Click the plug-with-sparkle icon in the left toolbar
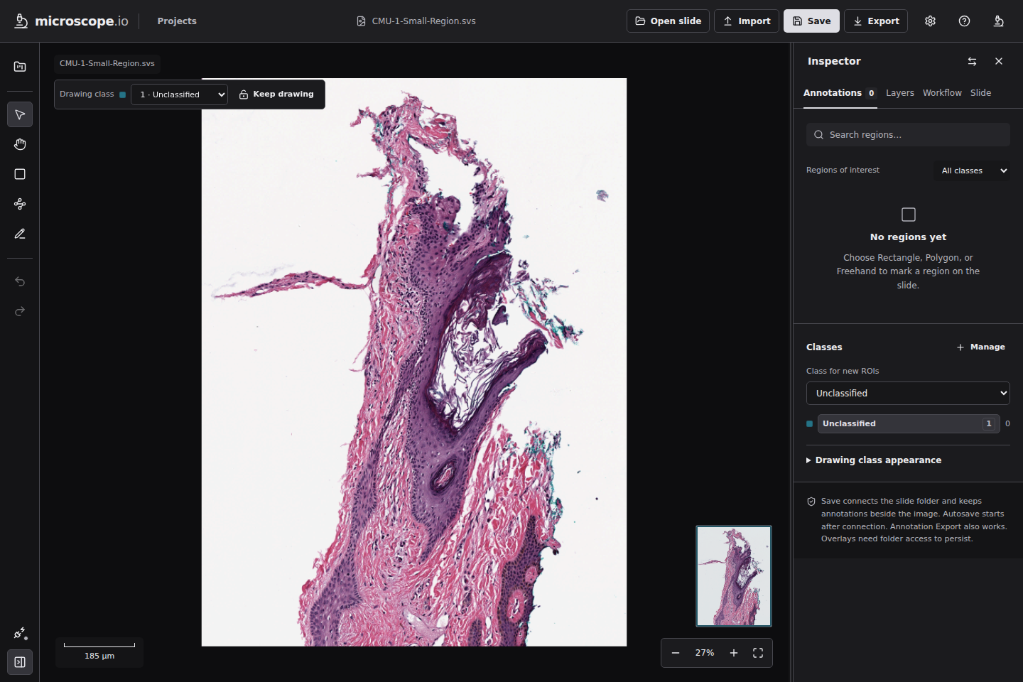This screenshot has width=1023, height=682. tap(20, 633)
